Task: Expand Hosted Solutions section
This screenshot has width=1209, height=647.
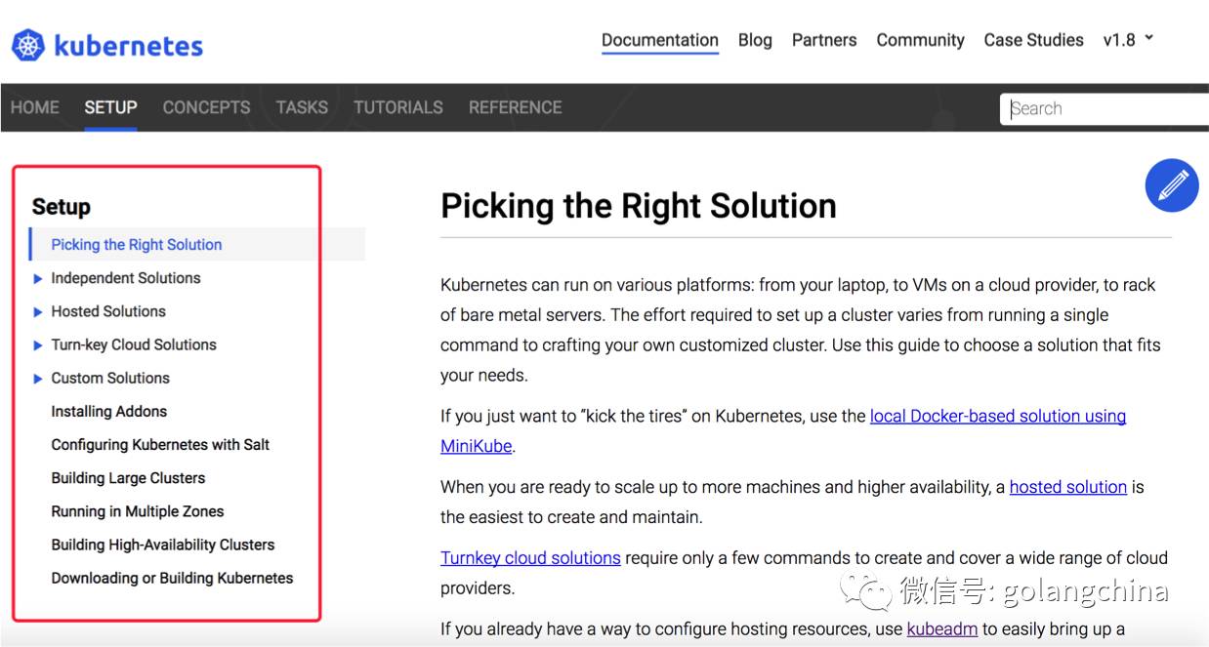Action: click(x=38, y=311)
